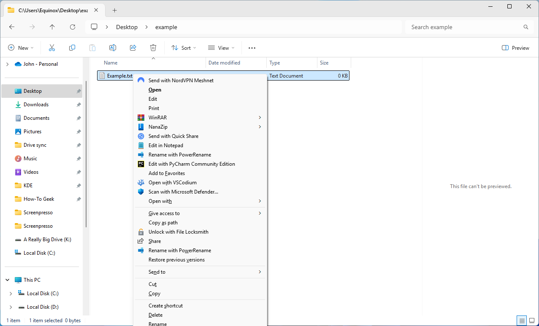
Task: Unpin Downloads using its pin icon
Action: (x=79, y=105)
